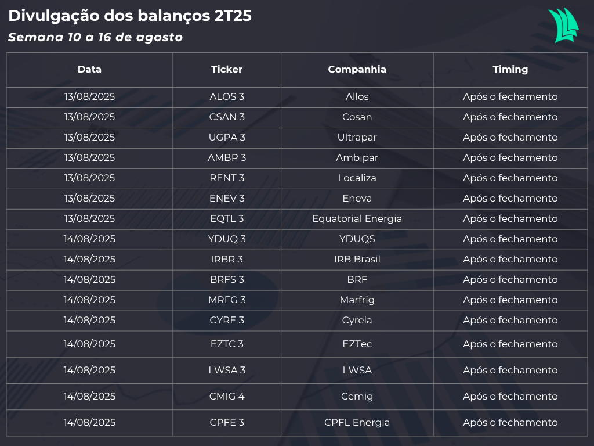Screen dimensions: 594x446
Task: Select the Ticker column header
Action: coord(227,70)
